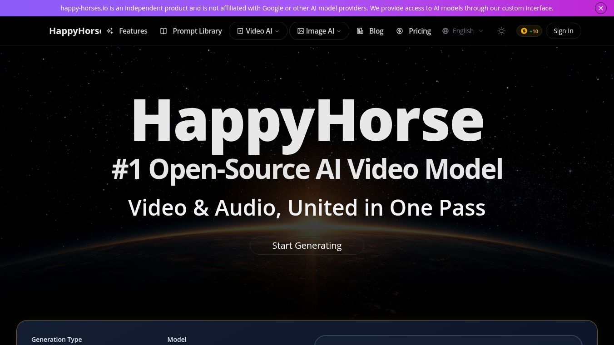Click the Pricing icon in the navbar

pyautogui.click(x=400, y=31)
